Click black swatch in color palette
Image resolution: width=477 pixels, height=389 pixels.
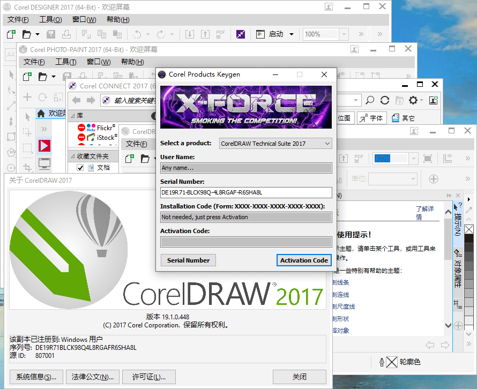469,238
